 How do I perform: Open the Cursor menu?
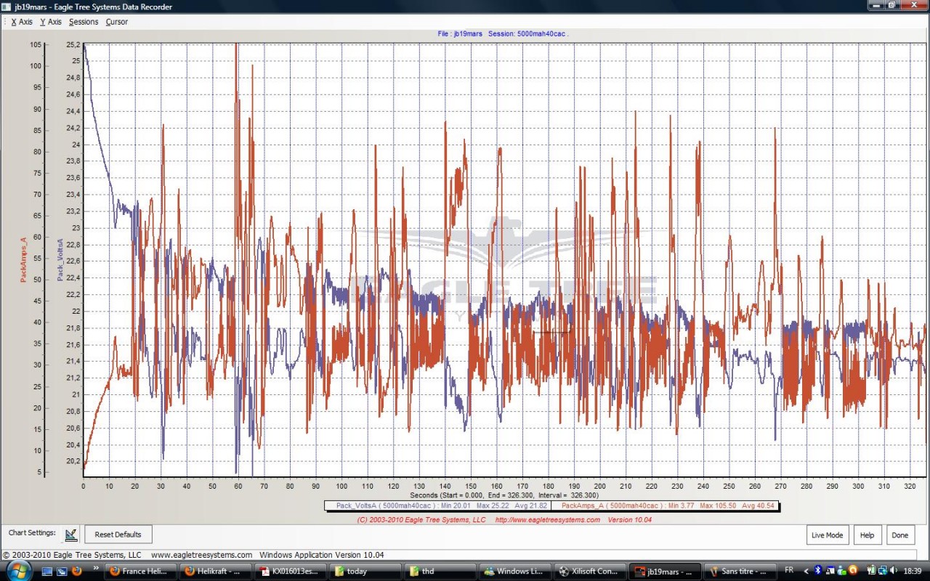[117, 22]
